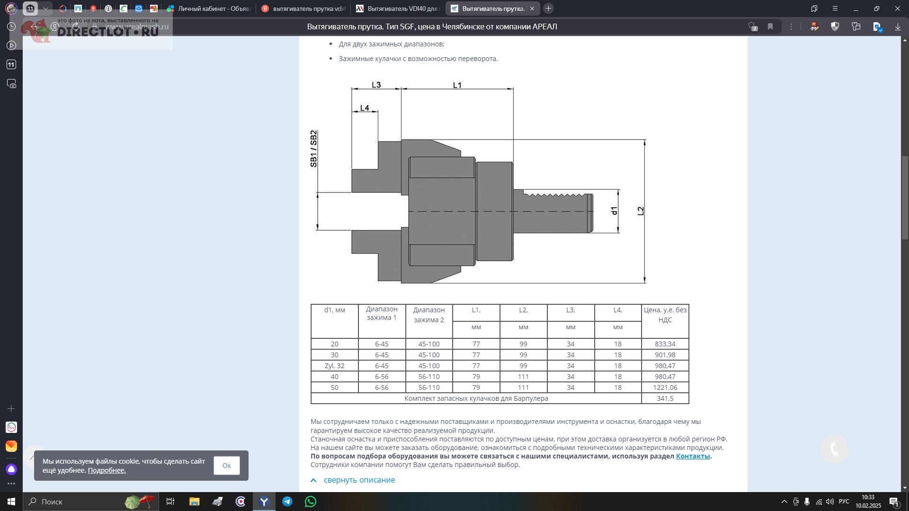The image size is (909, 511).
Task: Open browser history clock icon in sidebar
Action: click(11, 26)
